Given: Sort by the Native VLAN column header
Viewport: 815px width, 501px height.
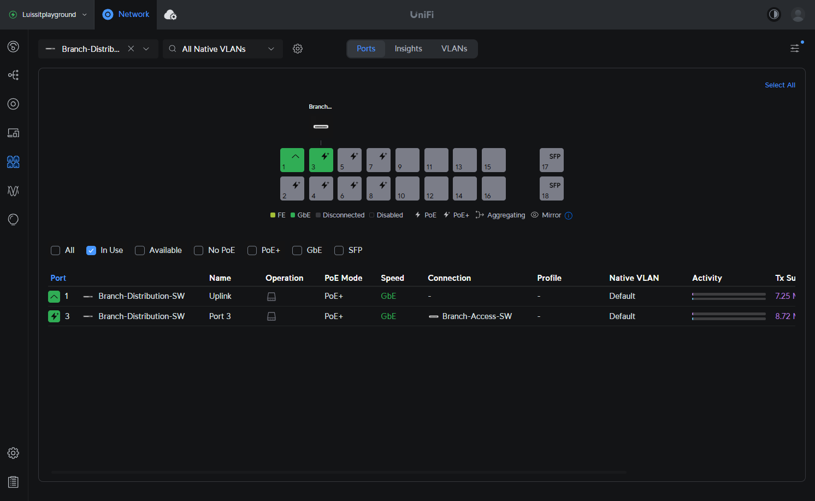Looking at the screenshot, I should [x=634, y=278].
